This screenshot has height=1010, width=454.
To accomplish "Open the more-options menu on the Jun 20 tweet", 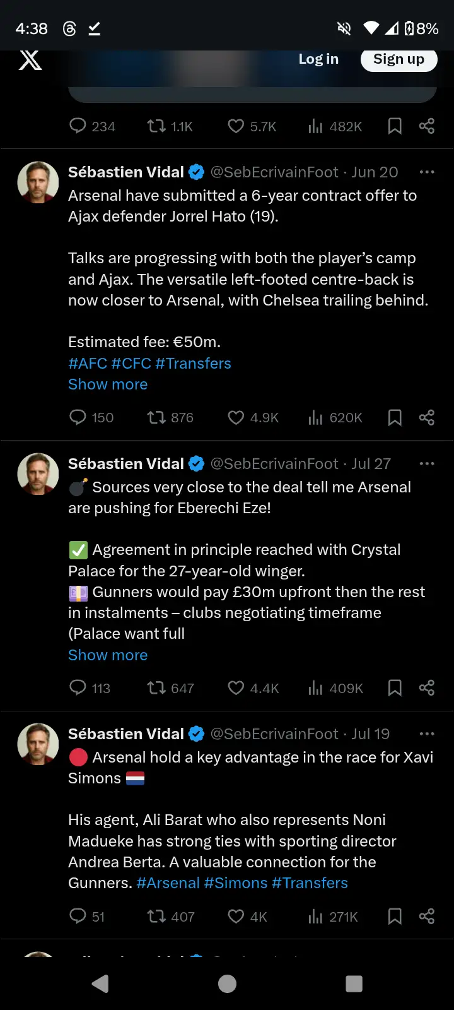I will pyautogui.click(x=427, y=172).
